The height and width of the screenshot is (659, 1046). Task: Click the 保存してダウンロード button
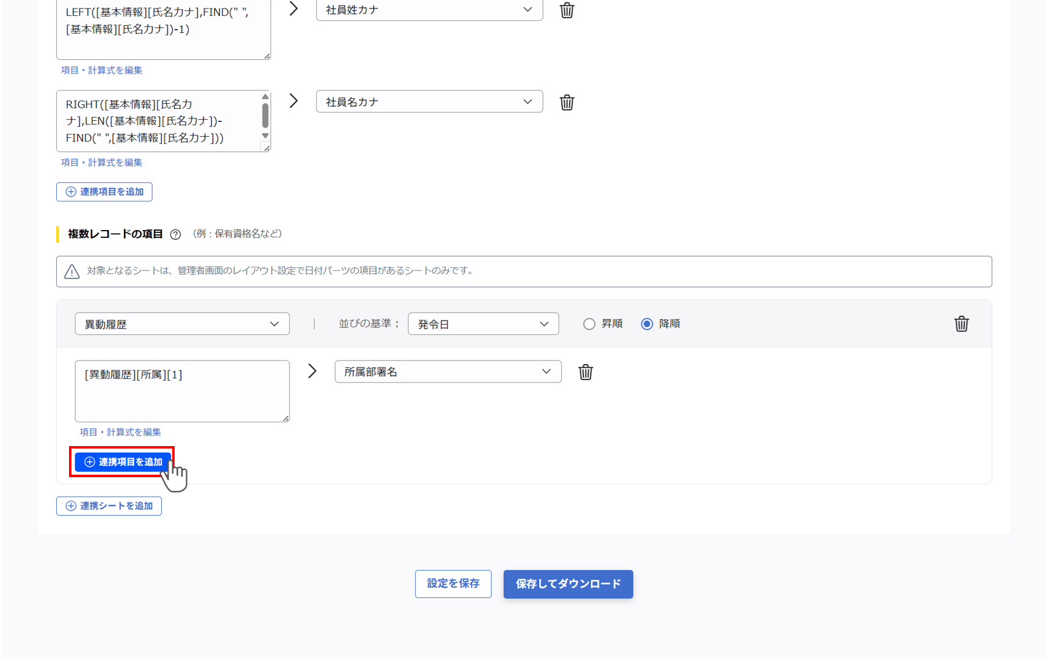568,584
